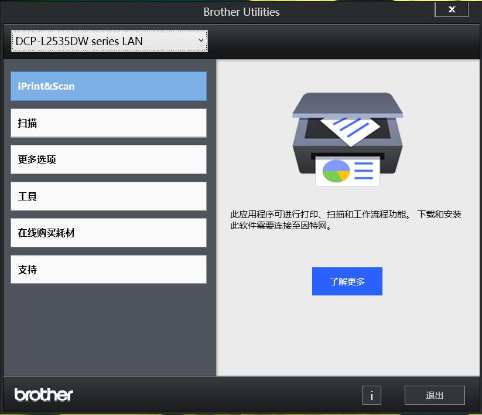Select 在线购买耗材 from the sidebar
The height and width of the screenshot is (415, 482).
coord(108,232)
